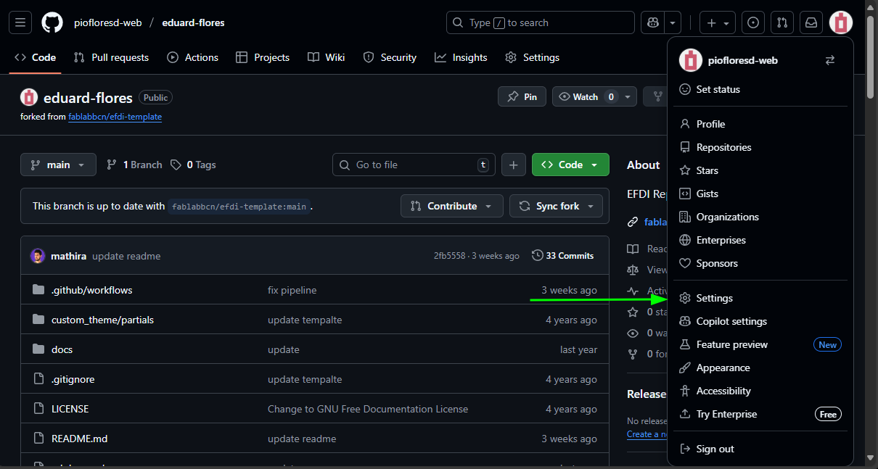878x469 pixels.
Task: Click the user avatar in header
Action: [841, 22]
